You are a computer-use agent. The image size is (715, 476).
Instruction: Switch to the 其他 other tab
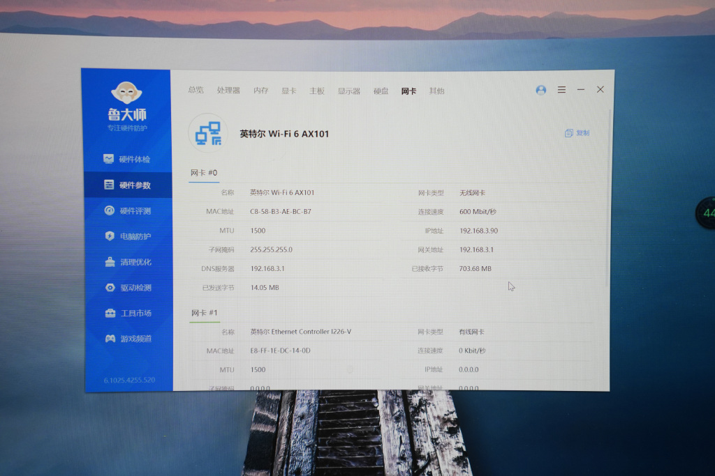pyautogui.click(x=436, y=91)
